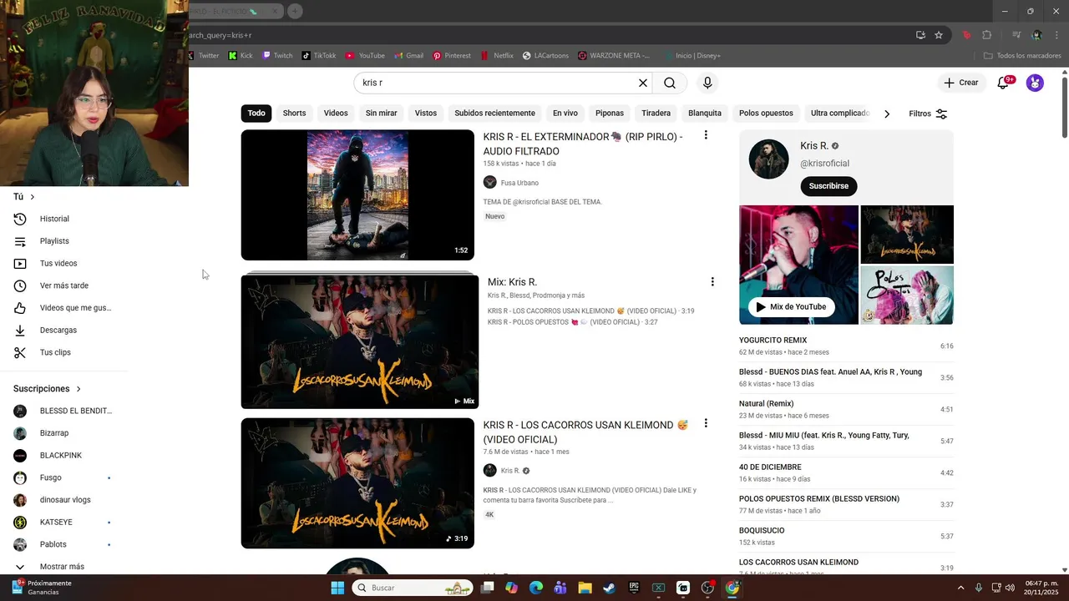Open the Gmail bookmark
This screenshot has height=601, width=1069.
(x=408, y=56)
